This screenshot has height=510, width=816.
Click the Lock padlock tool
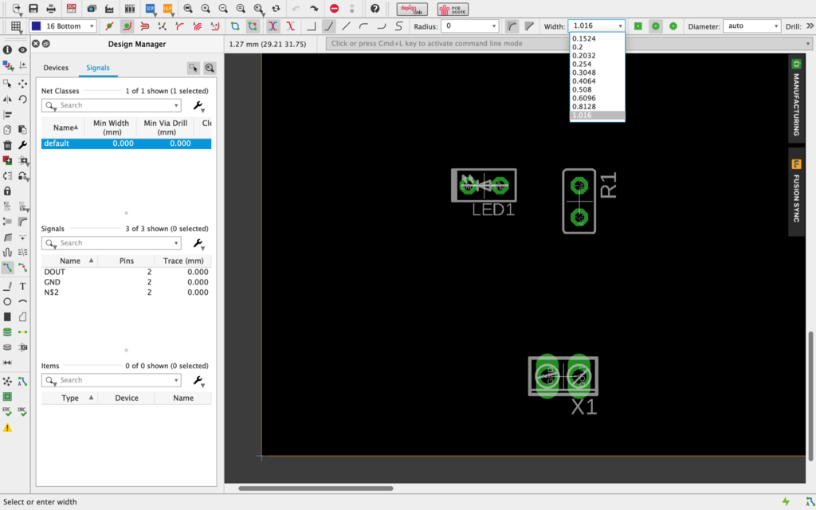pyautogui.click(x=7, y=191)
